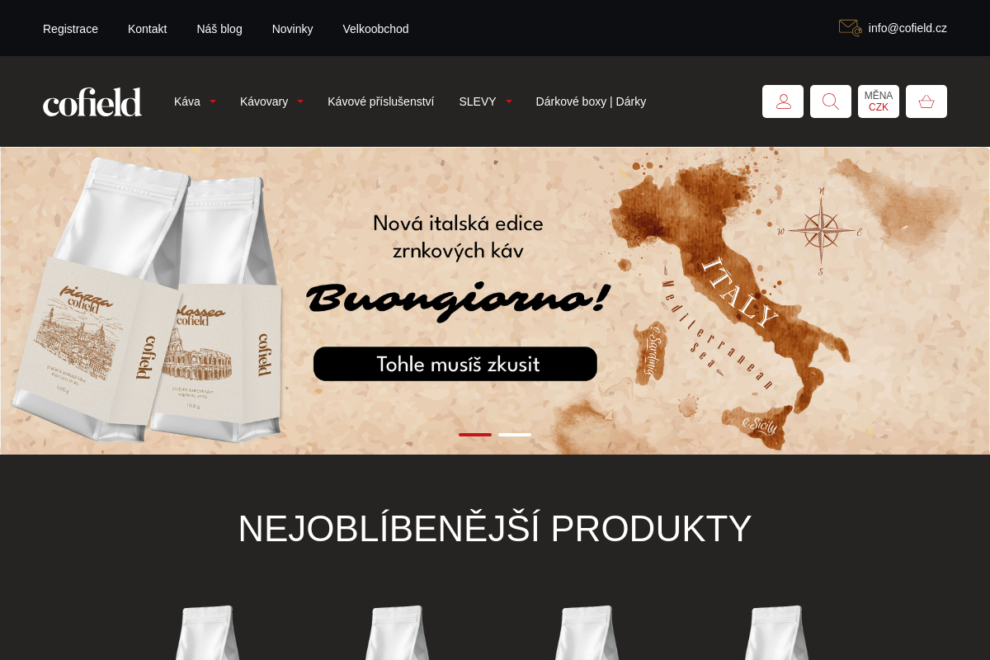Viewport: 990px width, 660px height.
Task: Open the user account icon
Action: pyautogui.click(x=783, y=101)
